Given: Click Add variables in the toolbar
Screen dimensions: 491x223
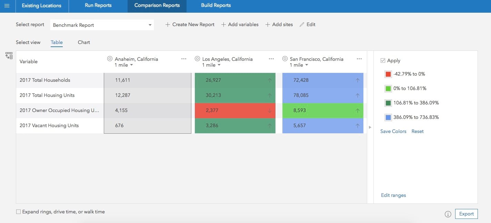Looking at the screenshot, I should point(240,24).
